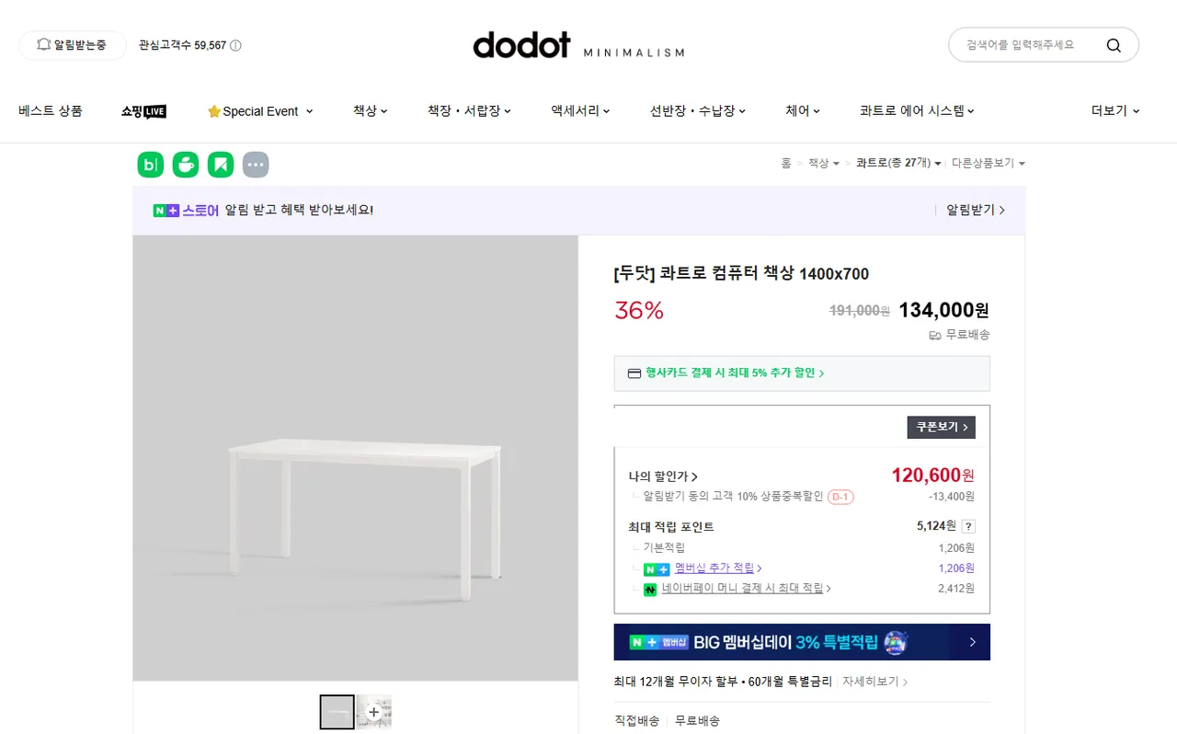Viewport: 1177px width, 734px height.
Task: Select the second product thumbnail with plus
Action: [374, 712]
